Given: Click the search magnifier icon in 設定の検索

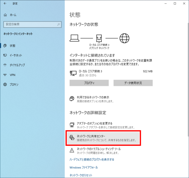Looking at the screenshot, I should click(58, 24).
